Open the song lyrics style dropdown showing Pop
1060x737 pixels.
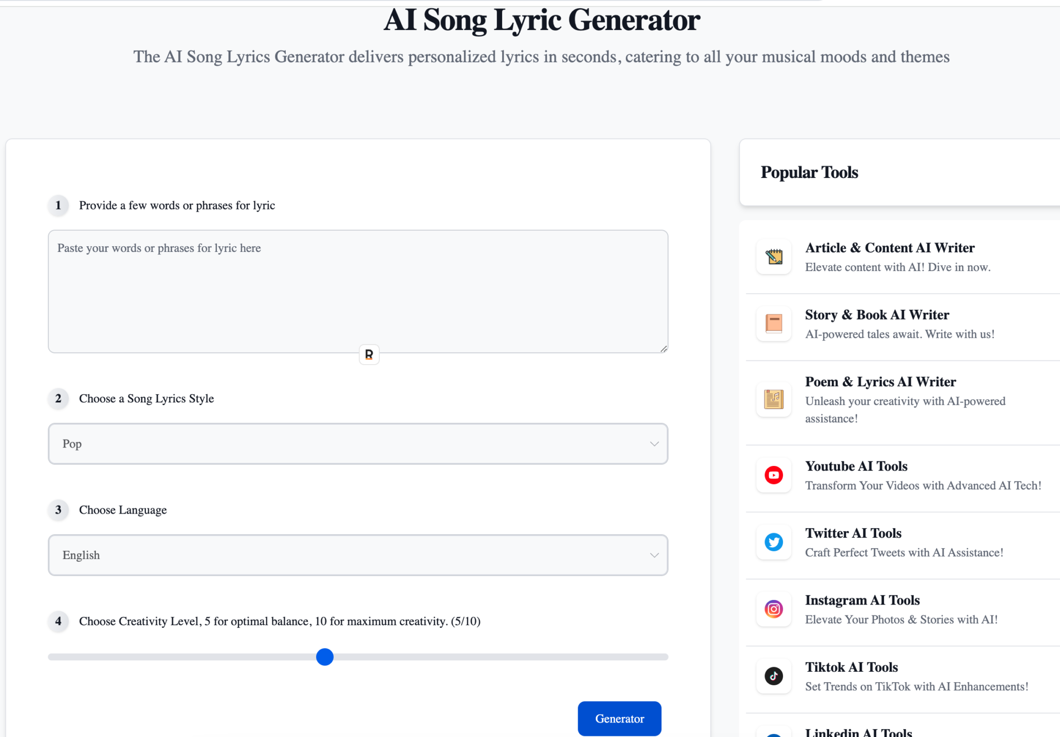358,444
